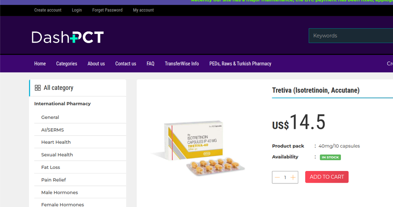Screen dimensions: 393x207
Task: Go to the Home menu item
Action: [40, 64]
